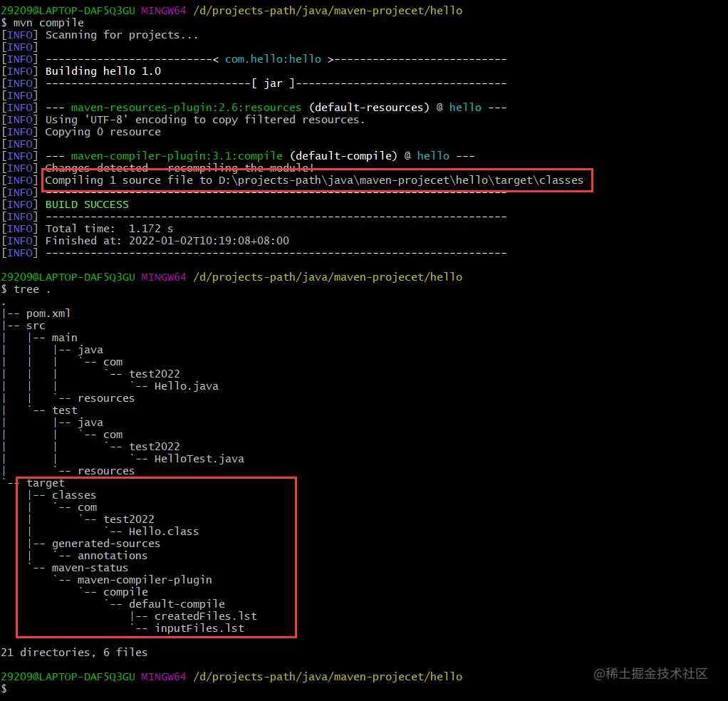Image resolution: width=728 pixels, height=701 pixels.
Task: Click the 'Finished at: 2022-01-02T10:19:08+08:00' line
Action: coord(167,241)
